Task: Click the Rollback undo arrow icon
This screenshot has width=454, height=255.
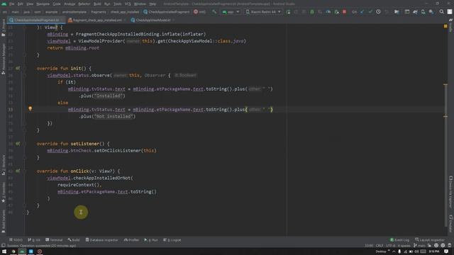Action: 387,12
